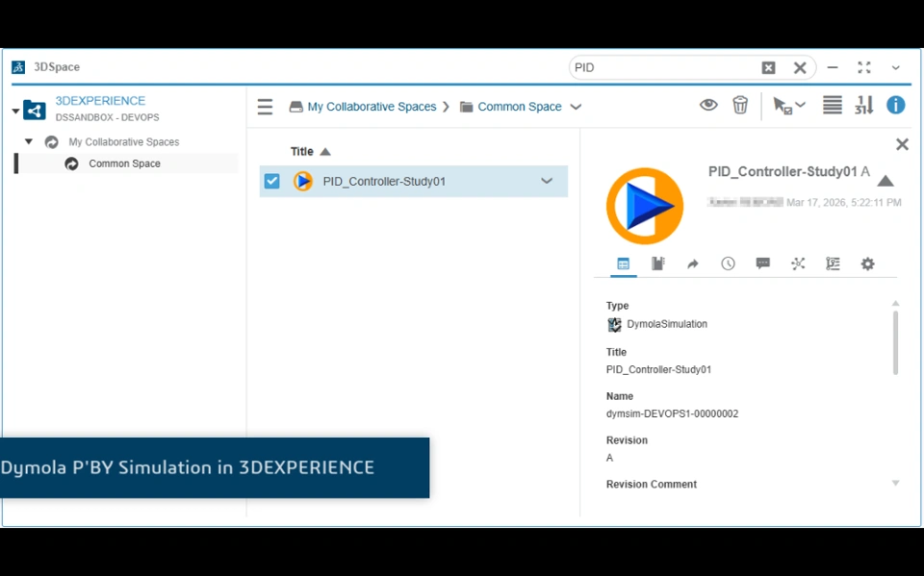The width and height of the screenshot is (924, 576).
Task: Open the 3DEXPERIENCE platform link
Action: coord(100,101)
